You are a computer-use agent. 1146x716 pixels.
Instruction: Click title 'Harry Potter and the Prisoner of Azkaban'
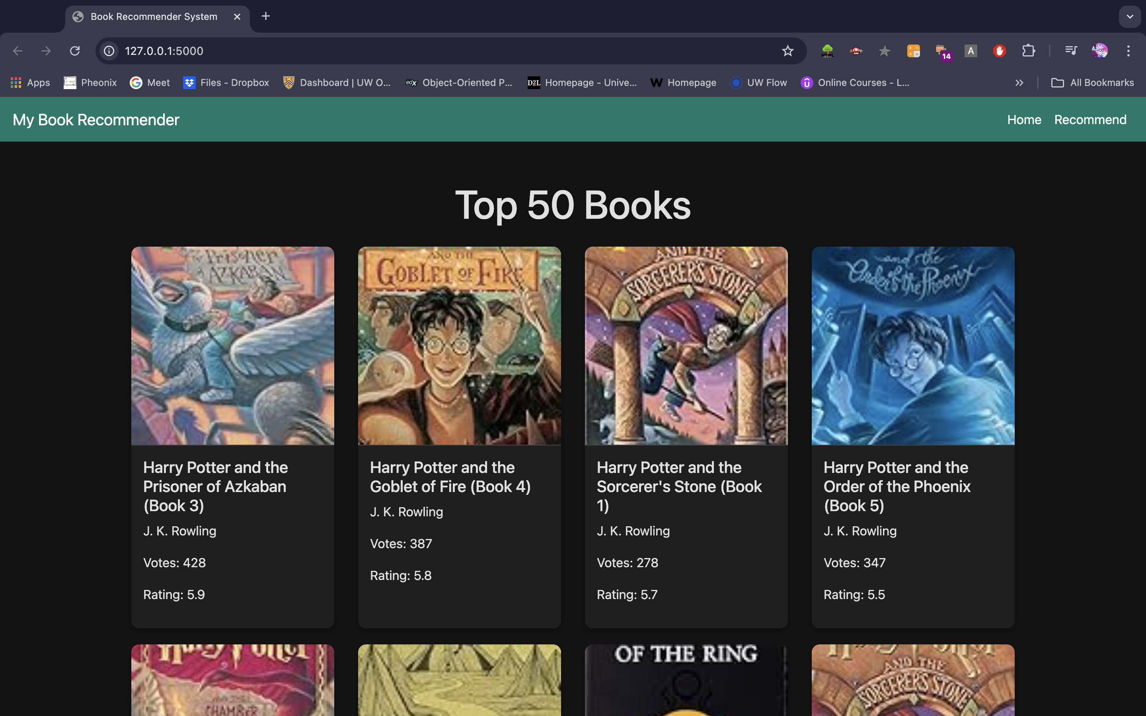(215, 486)
